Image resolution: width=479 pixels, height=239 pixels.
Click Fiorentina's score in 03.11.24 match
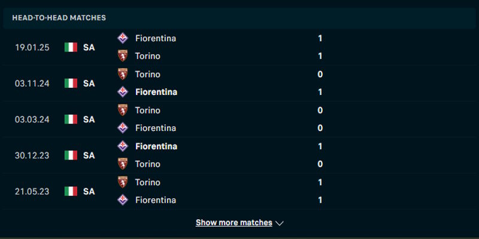pos(320,92)
